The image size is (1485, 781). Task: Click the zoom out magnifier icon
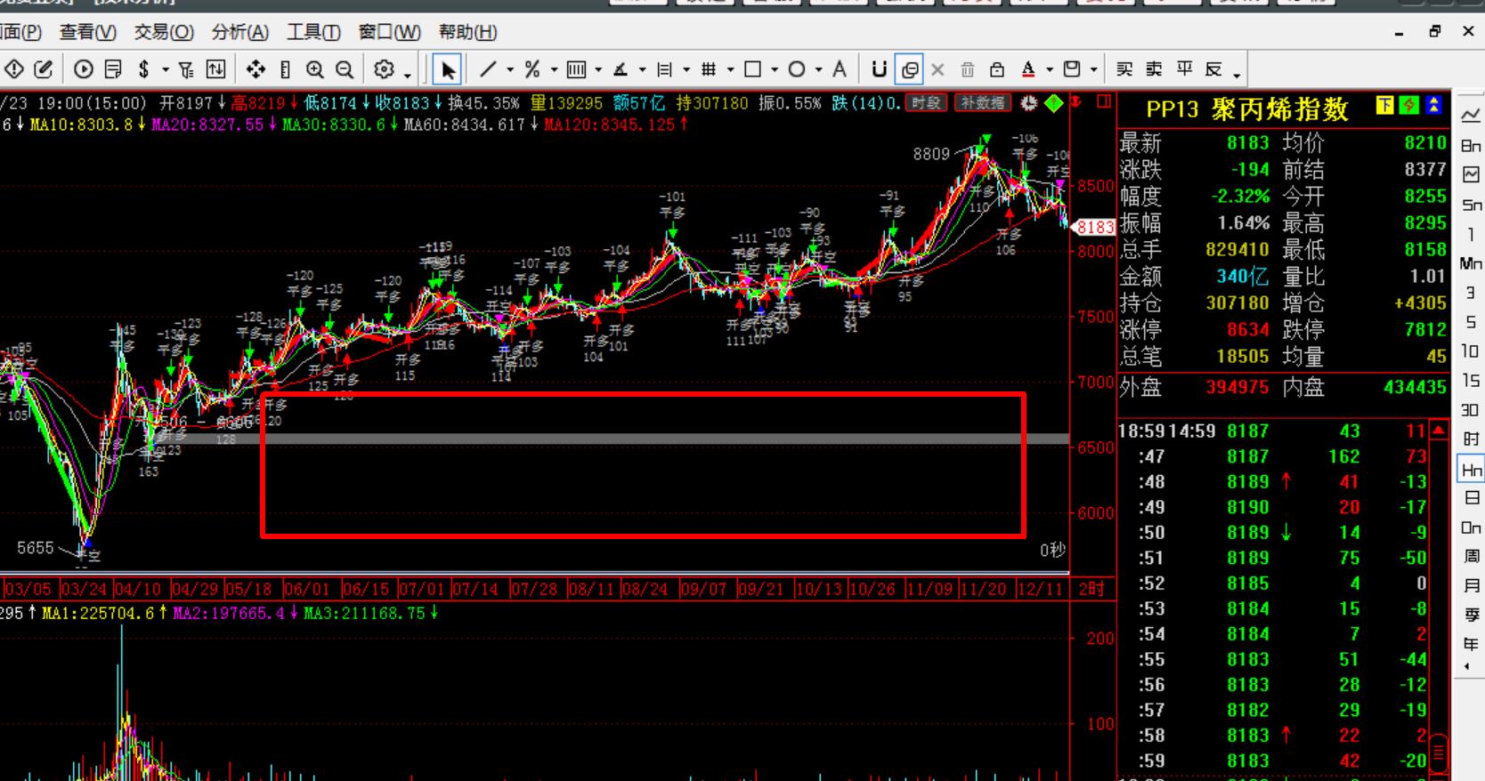345,69
